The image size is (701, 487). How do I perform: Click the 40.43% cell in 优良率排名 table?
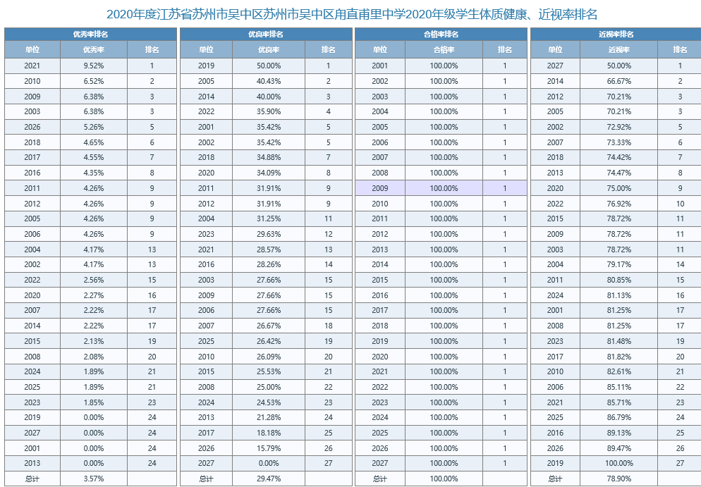[269, 81]
